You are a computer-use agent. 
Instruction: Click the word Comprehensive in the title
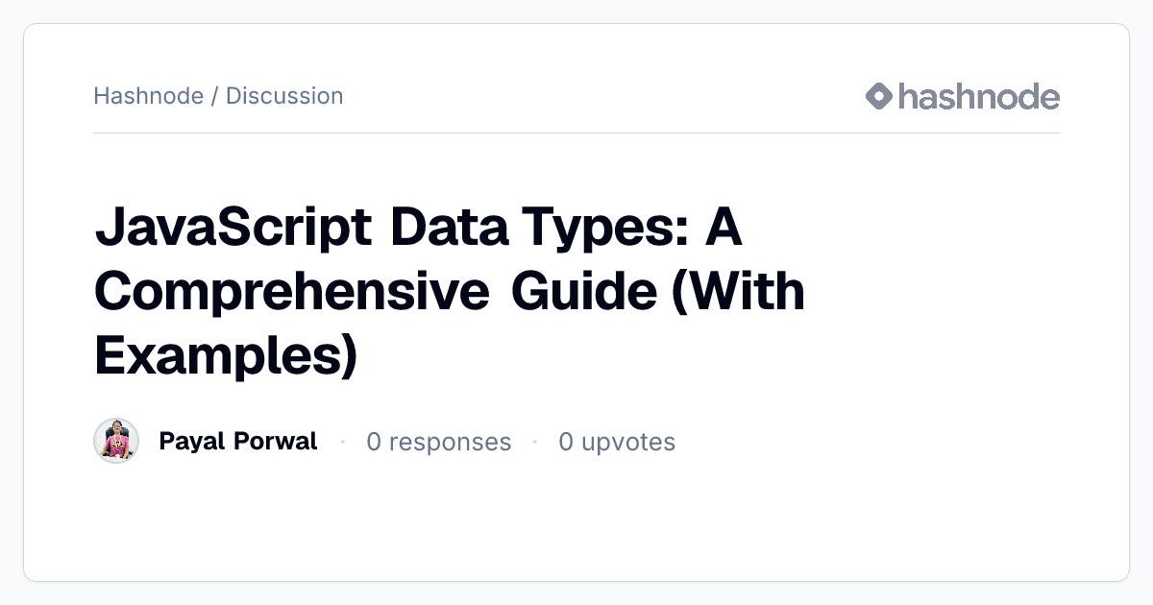click(292, 294)
